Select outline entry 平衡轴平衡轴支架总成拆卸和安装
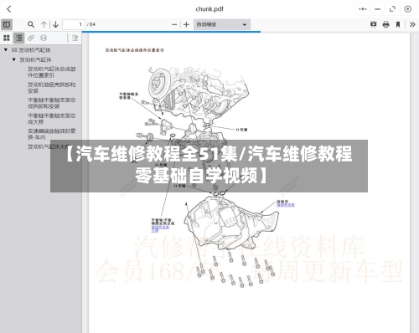The width and height of the screenshot is (419, 333). (52, 103)
